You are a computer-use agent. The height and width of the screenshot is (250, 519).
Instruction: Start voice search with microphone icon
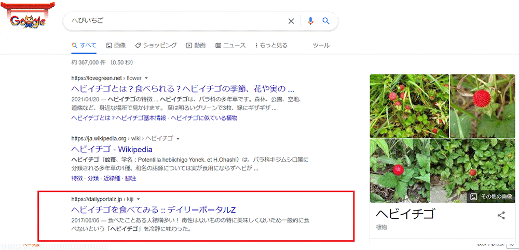310,21
